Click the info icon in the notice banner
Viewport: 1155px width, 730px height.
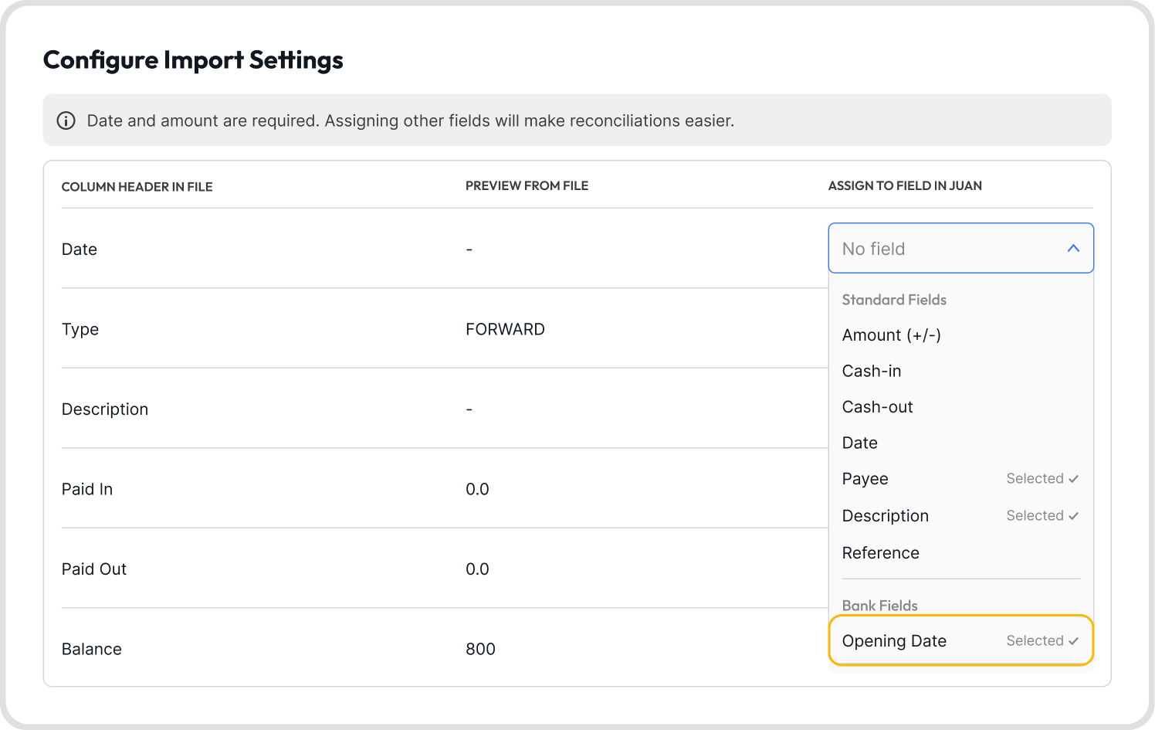point(66,121)
